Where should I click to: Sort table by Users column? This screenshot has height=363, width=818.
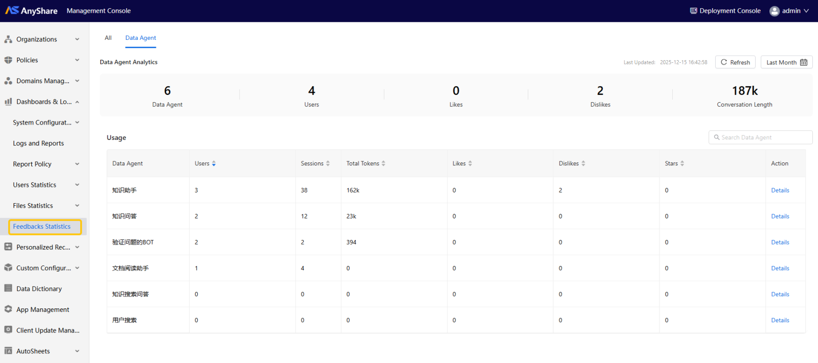point(214,163)
